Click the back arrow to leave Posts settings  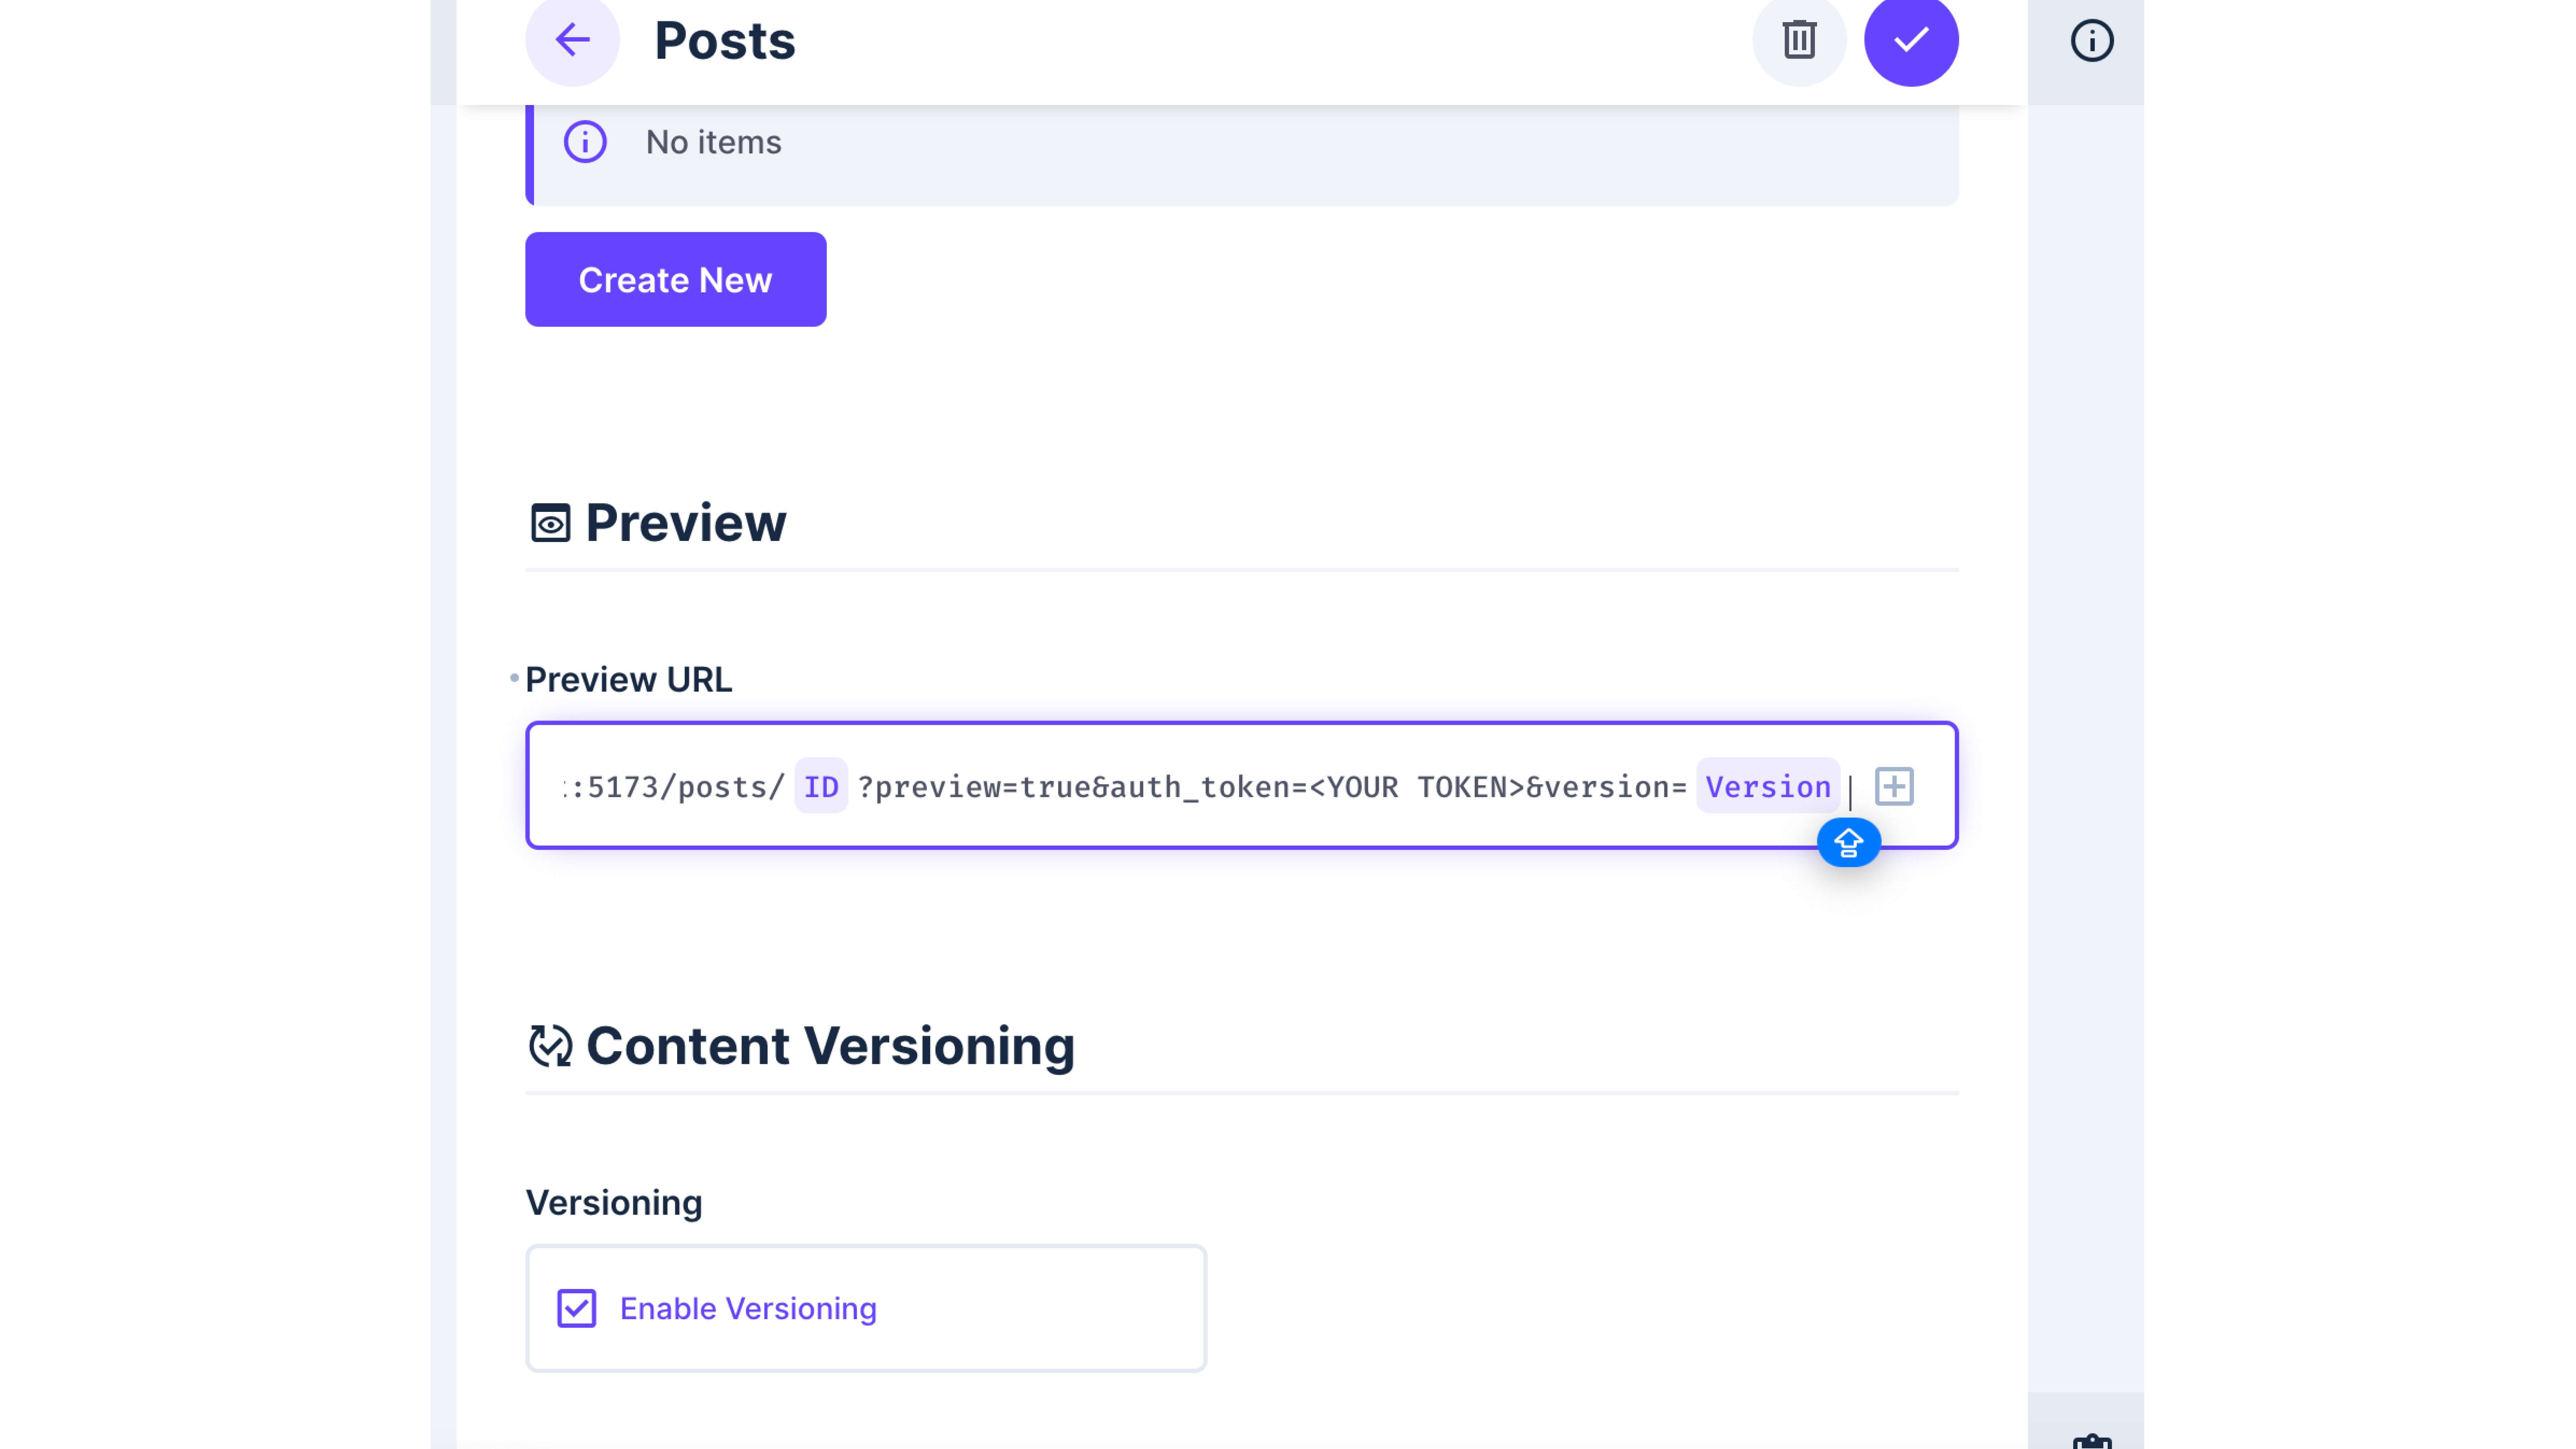(x=572, y=40)
